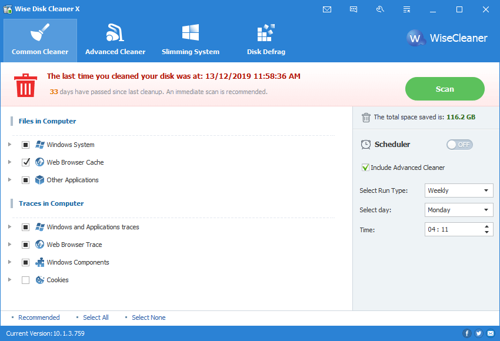The width and height of the screenshot is (500, 341).
Task: Click the Select All link
Action: point(96,317)
